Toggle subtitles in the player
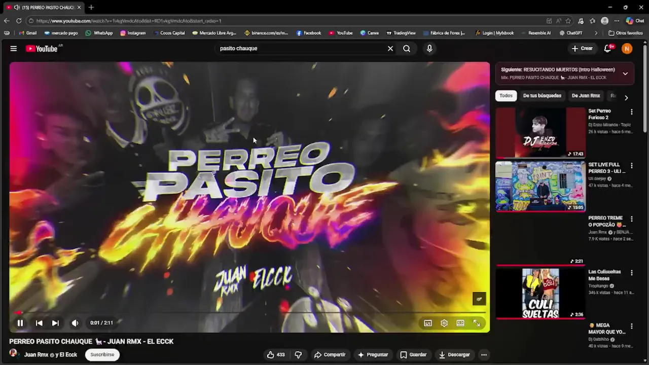Image resolution: width=649 pixels, height=365 pixels. 428,323
